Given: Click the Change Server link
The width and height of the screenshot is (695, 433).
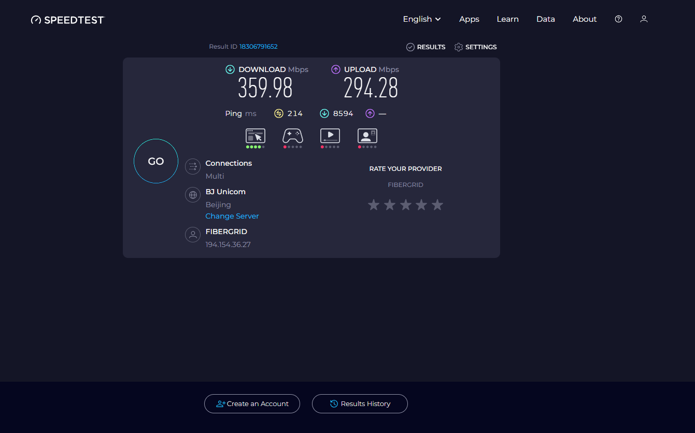Looking at the screenshot, I should tap(232, 216).
